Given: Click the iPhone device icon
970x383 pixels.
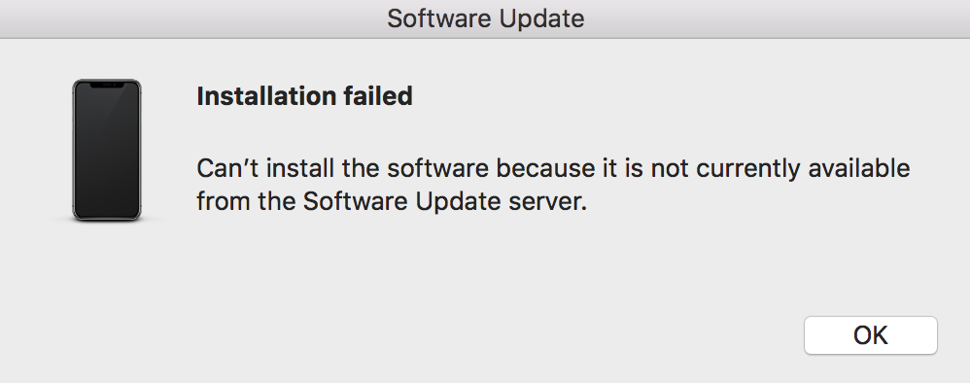Looking at the screenshot, I should (x=107, y=150).
